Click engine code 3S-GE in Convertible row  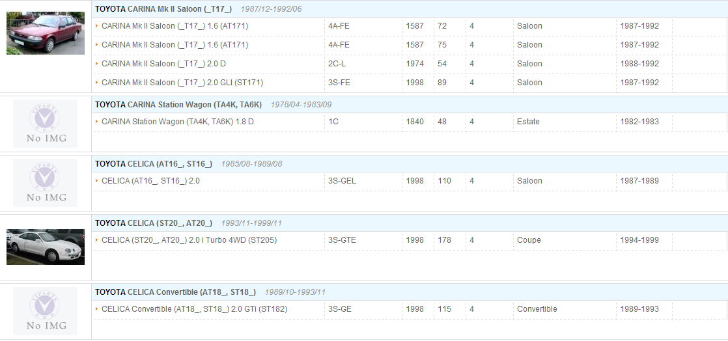(340, 309)
